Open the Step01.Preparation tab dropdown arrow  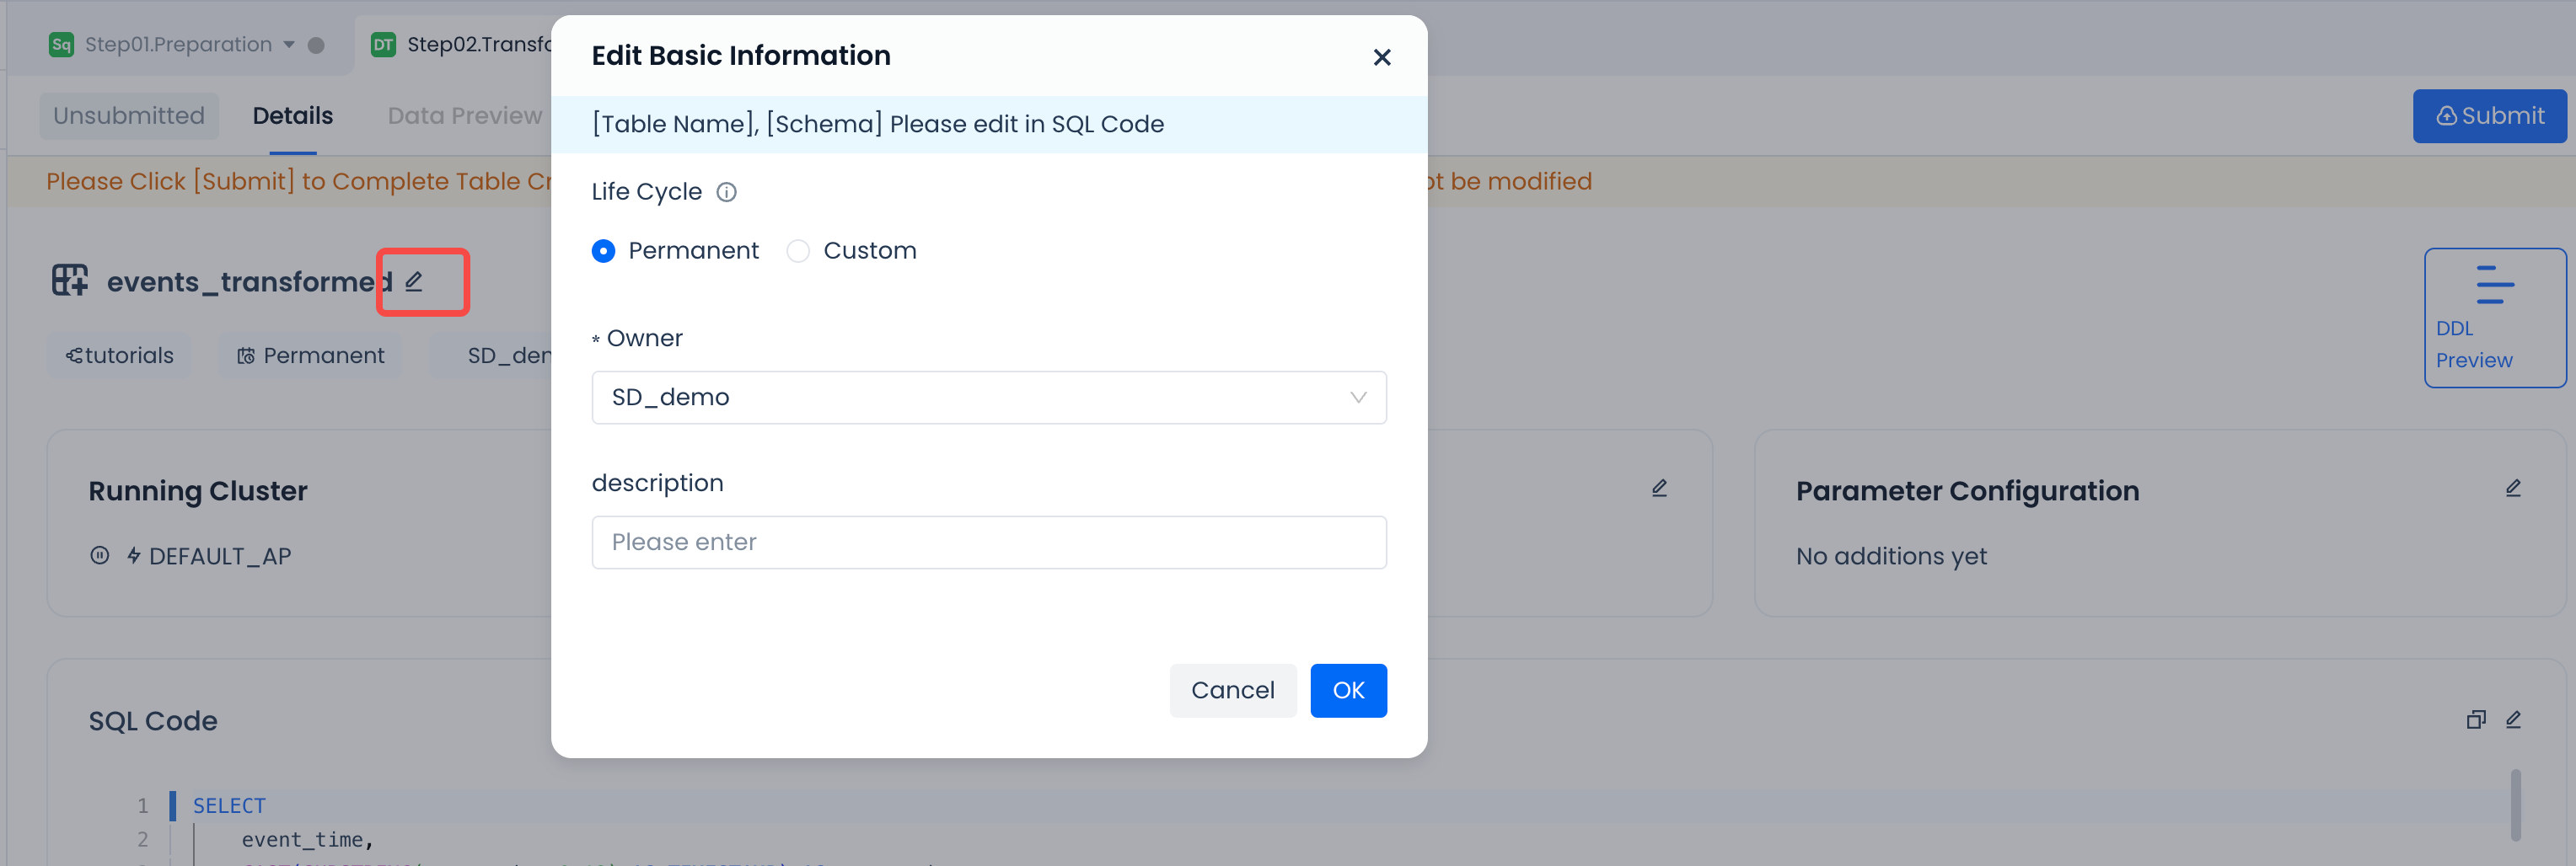tap(289, 45)
